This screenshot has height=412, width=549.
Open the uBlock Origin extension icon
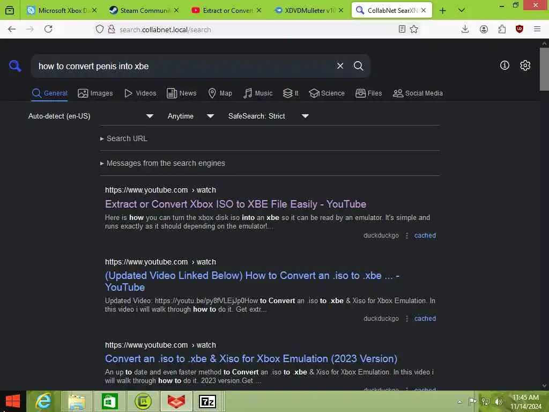pyautogui.click(x=519, y=29)
